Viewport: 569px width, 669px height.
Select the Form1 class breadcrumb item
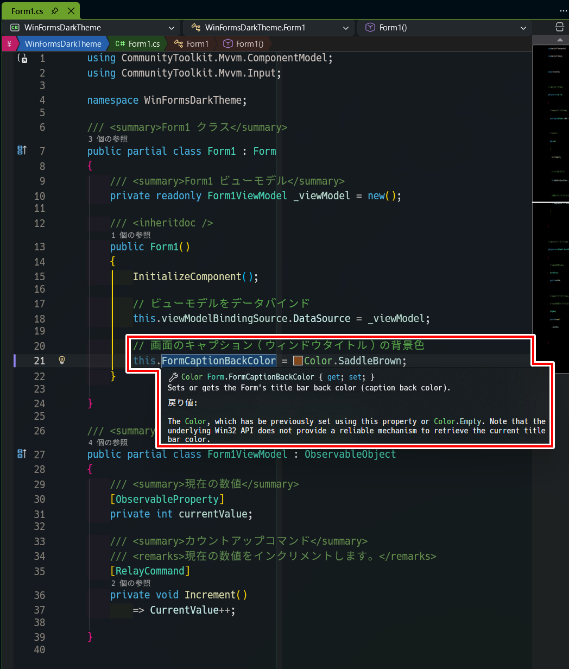(191, 44)
